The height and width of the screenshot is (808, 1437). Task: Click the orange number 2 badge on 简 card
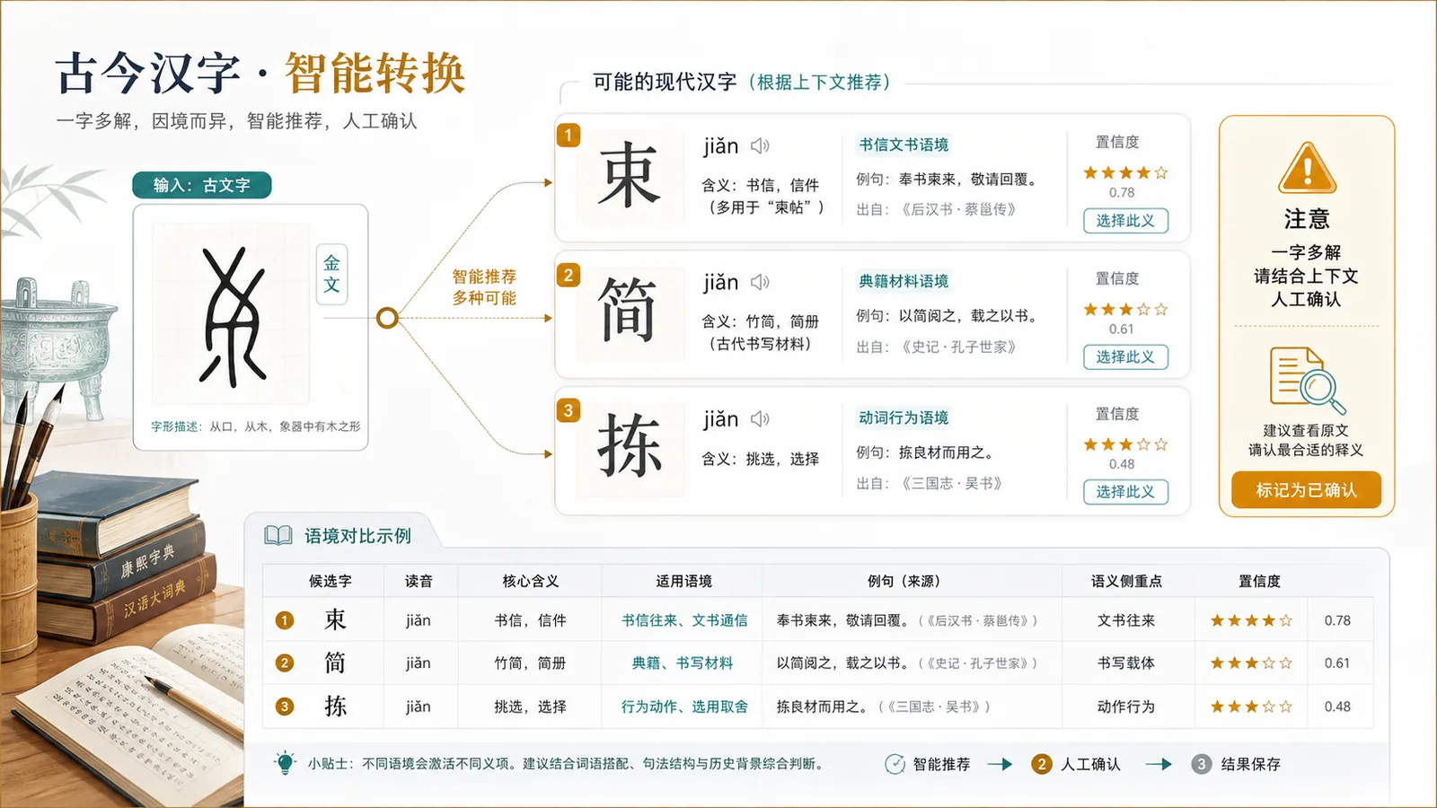[x=569, y=275]
